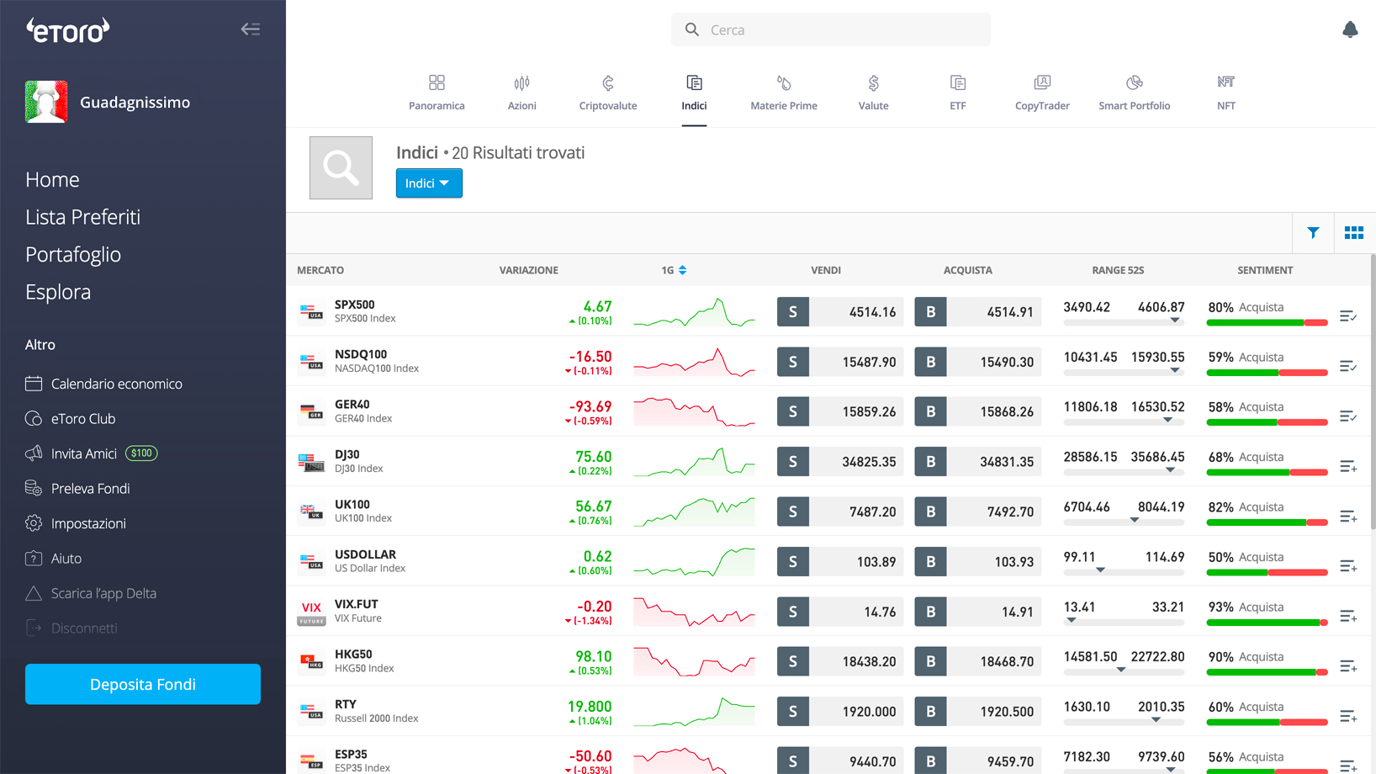Screen dimensions: 1376x774
Task: Open Portafoglio from the sidebar
Action: pos(73,254)
